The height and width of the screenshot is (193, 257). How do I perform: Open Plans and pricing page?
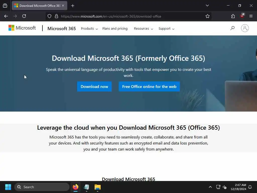115,29
